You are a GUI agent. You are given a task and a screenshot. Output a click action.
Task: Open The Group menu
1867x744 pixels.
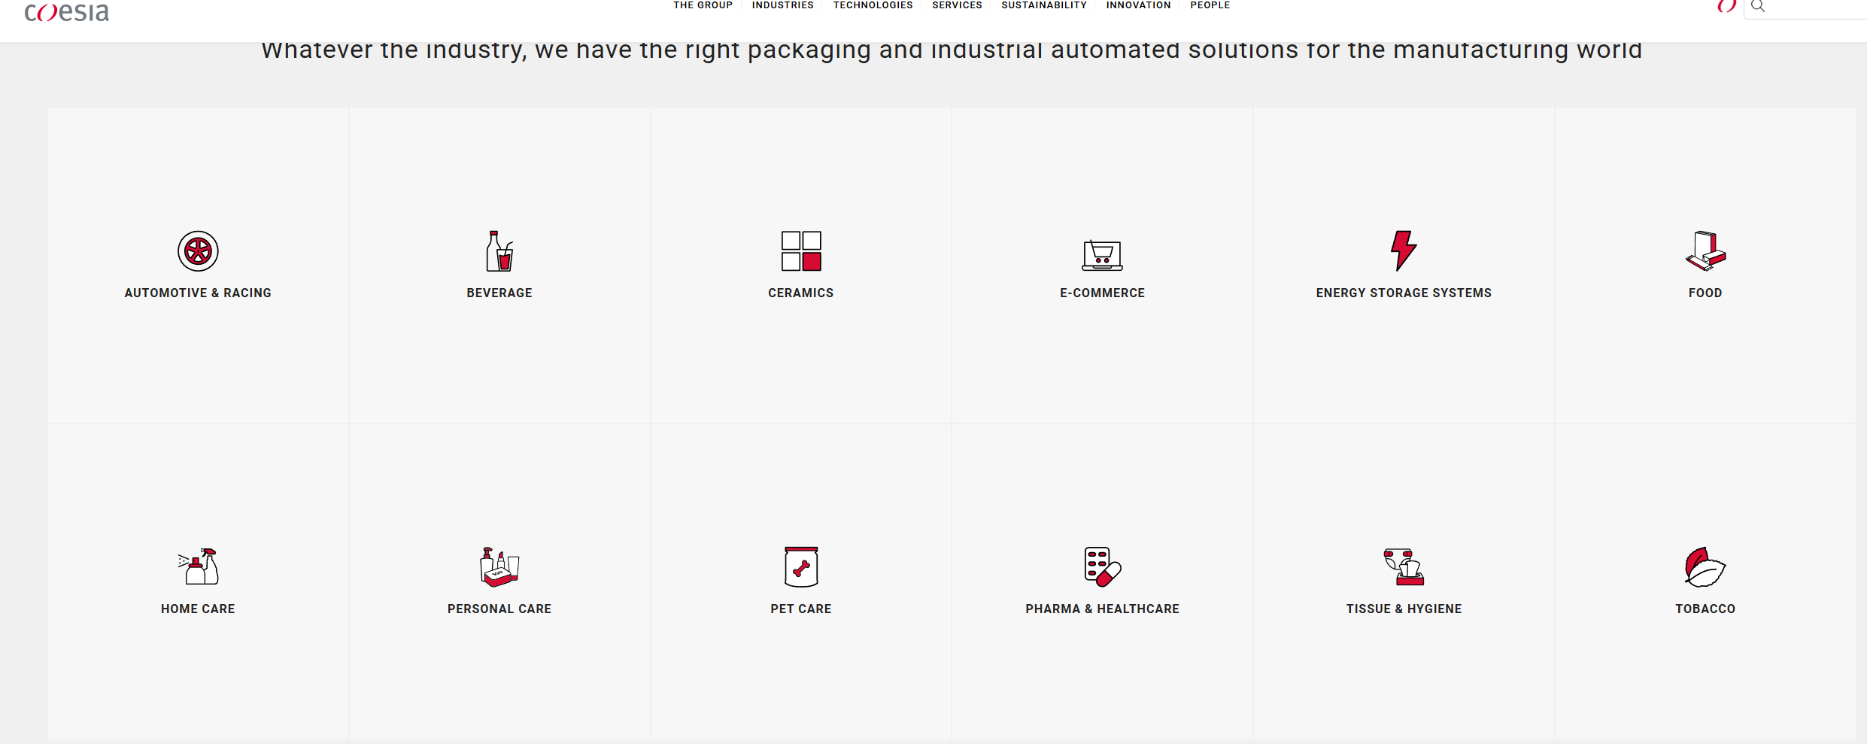point(703,6)
